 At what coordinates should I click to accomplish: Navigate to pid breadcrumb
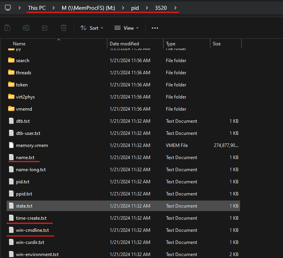coord(135,8)
